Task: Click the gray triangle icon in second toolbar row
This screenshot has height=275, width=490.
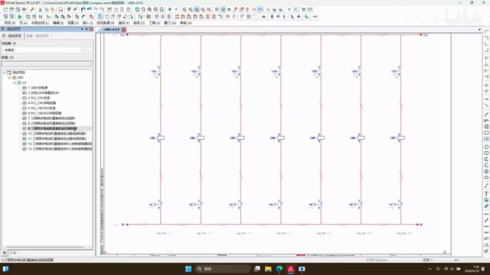Action: 263,17
